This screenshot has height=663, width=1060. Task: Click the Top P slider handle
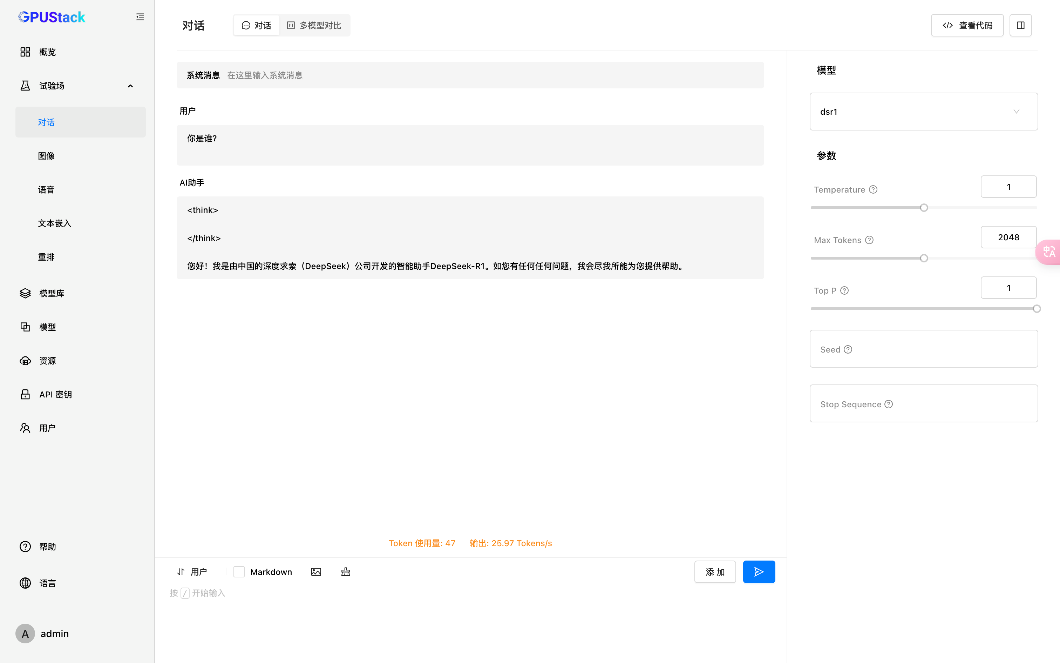coord(1037,309)
